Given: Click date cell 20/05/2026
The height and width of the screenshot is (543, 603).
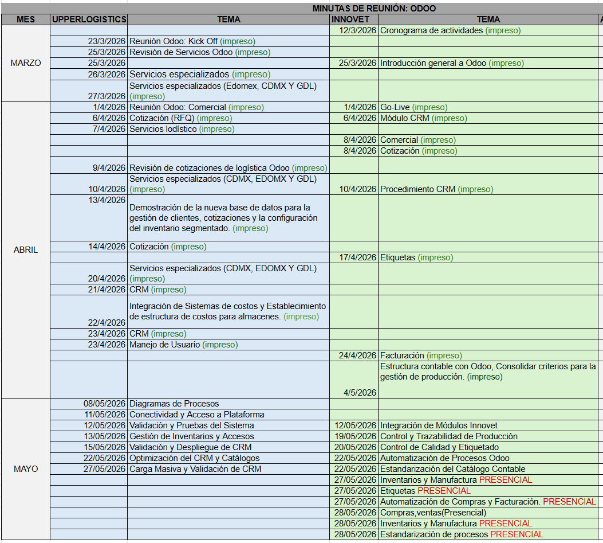Looking at the screenshot, I should tap(354, 447).
